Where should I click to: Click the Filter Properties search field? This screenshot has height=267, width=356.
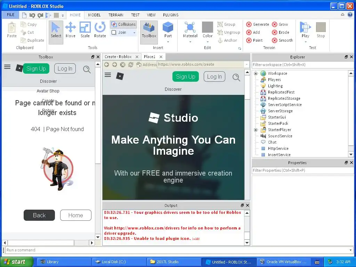303,170
